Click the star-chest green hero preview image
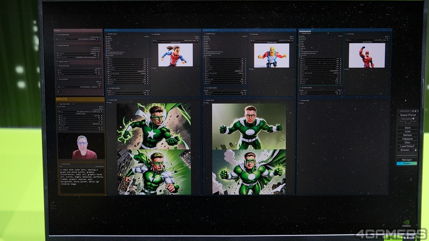The height and width of the screenshot is (241, 429). tap(154, 126)
